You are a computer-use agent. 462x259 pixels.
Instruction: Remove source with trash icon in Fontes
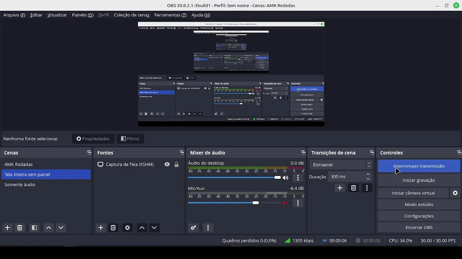tap(113, 228)
